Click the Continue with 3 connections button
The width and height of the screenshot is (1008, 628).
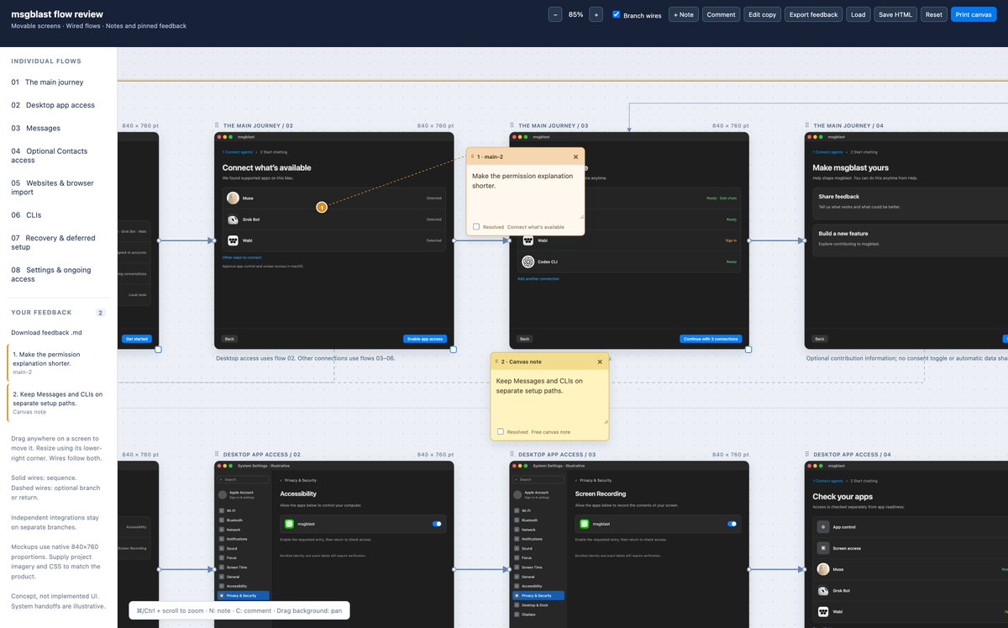[711, 339]
